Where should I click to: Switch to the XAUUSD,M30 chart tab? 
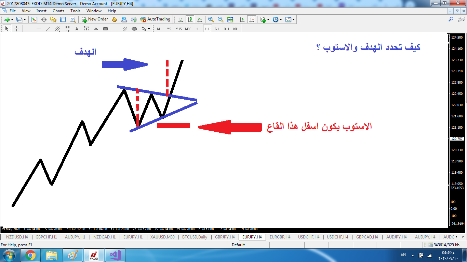(x=162, y=237)
